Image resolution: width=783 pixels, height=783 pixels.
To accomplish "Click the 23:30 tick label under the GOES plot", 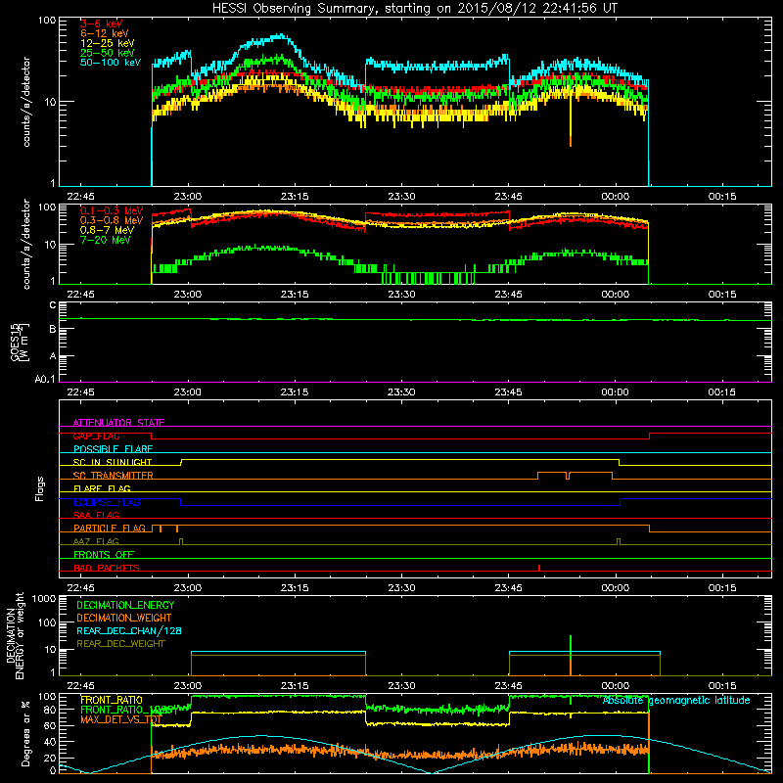I will pyautogui.click(x=401, y=392).
